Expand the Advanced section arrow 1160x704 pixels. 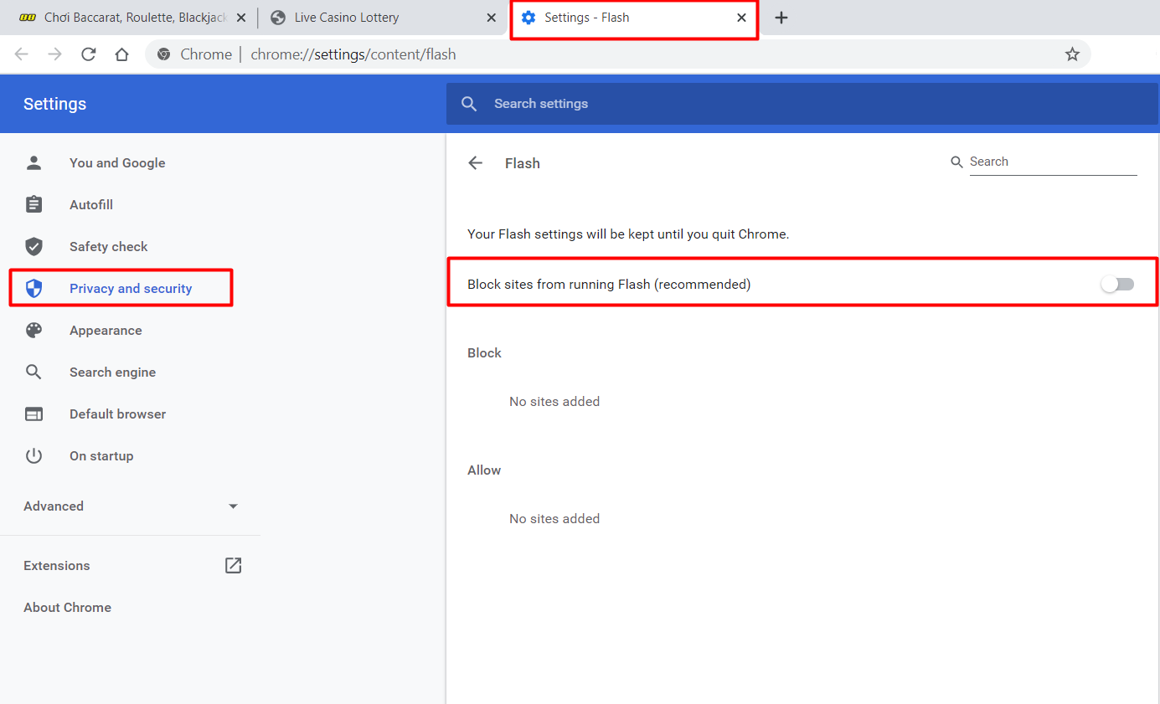pos(233,506)
